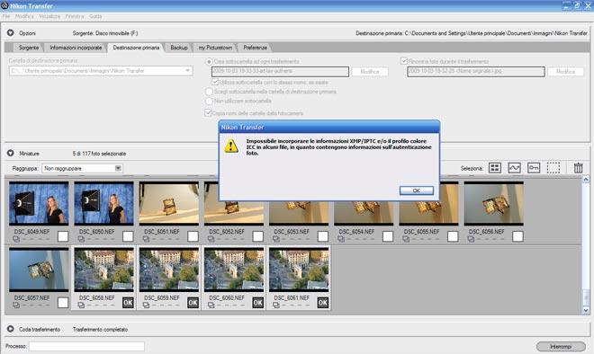Click the thumbnails vertical scrollbar down arrow
The width and height of the screenshot is (594, 354).
tap(586, 310)
